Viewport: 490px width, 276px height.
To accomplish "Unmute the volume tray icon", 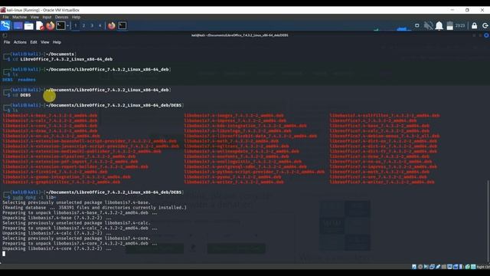I will click(x=428, y=25).
